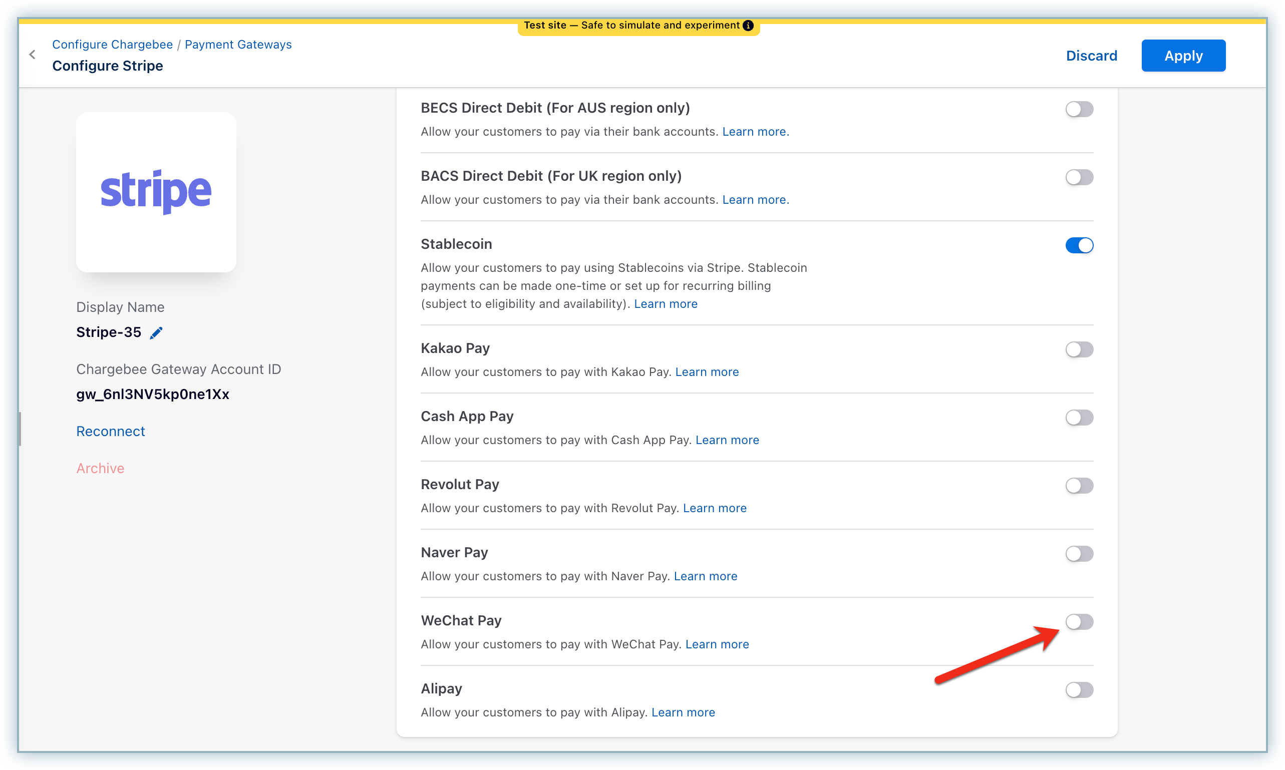Click the Reconnect link
The width and height of the screenshot is (1285, 770).
(111, 431)
